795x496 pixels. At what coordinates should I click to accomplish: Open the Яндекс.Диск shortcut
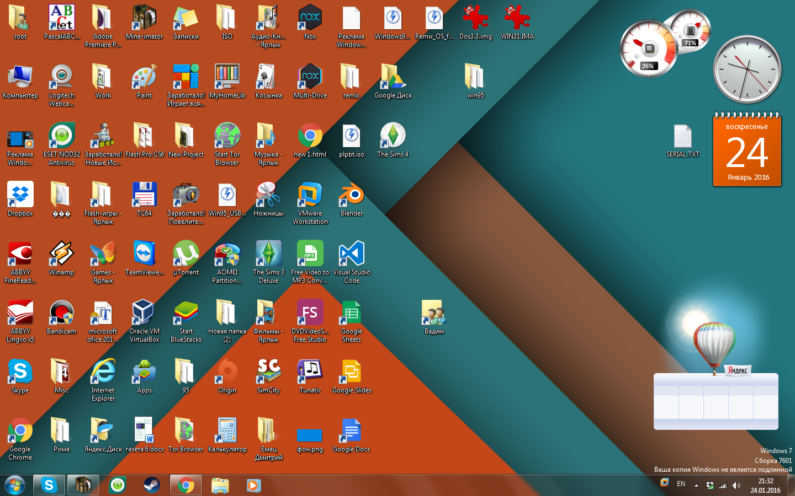click(x=103, y=435)
